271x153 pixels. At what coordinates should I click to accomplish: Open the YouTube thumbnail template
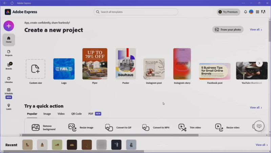252,71
